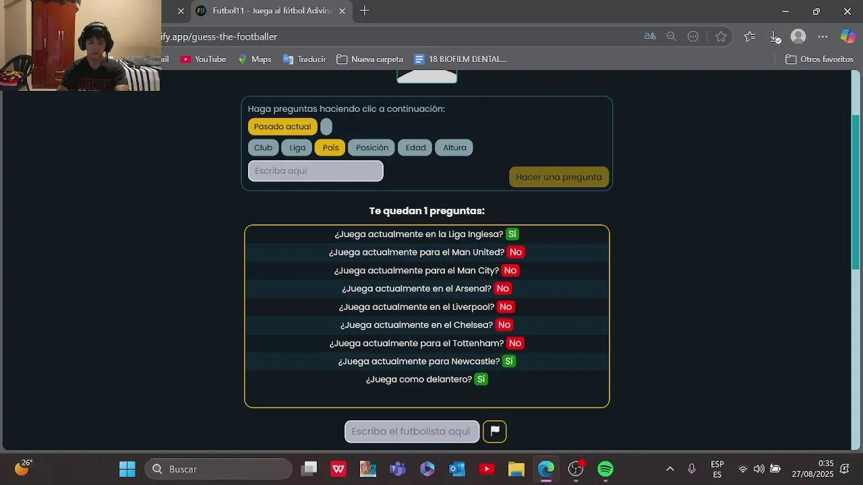Screen dimensions: 863x485
Task: Select the Club question category
Action: [263, 148]
